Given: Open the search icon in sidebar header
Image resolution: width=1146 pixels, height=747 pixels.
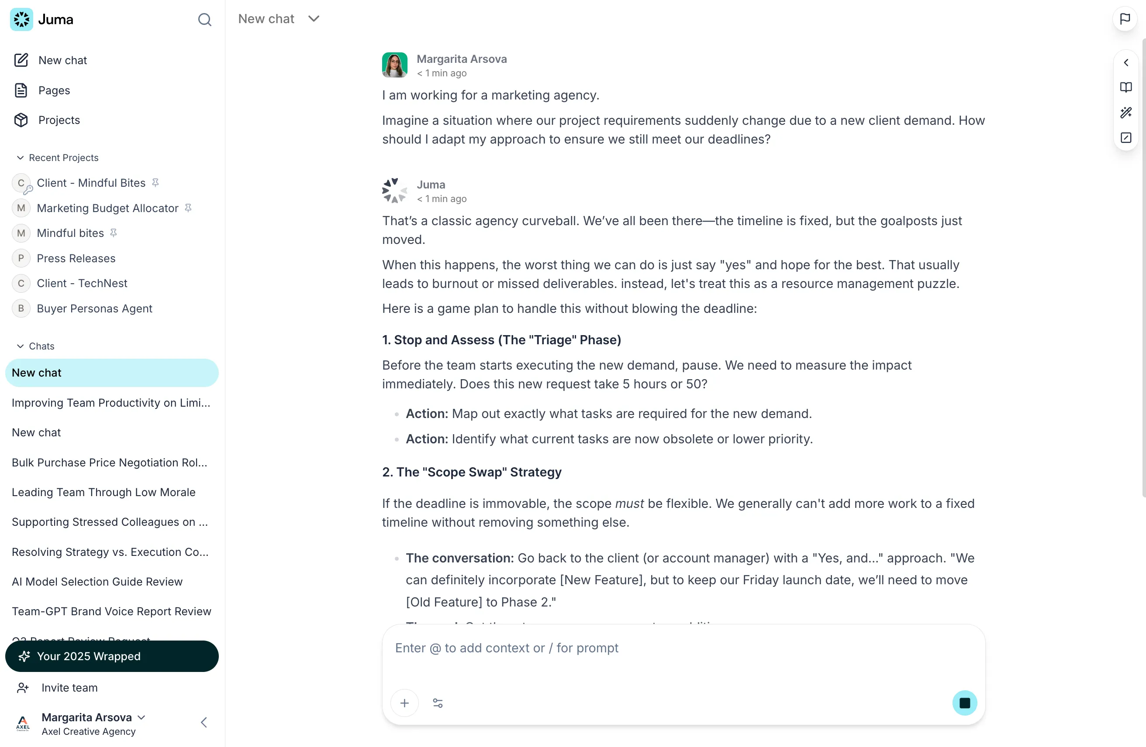Looking at the screenshot, I should click(205, 19).
